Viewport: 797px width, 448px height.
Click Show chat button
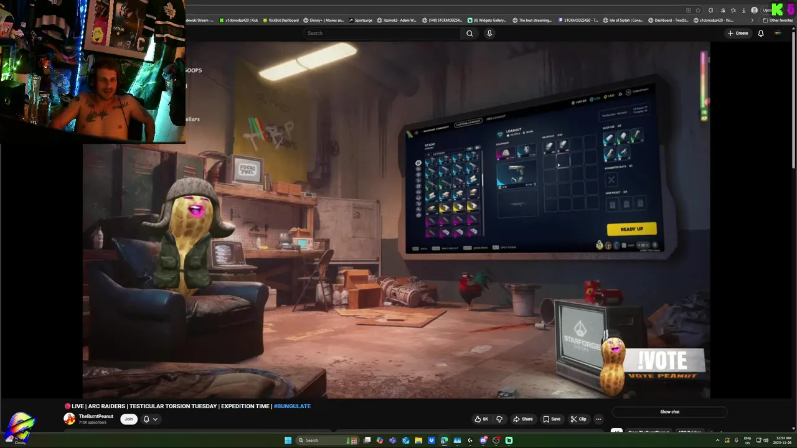pyautogui.click(x=669, y=412)
